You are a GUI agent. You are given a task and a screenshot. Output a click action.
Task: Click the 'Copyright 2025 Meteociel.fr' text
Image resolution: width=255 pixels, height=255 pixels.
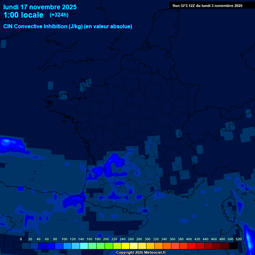point(141,253)
